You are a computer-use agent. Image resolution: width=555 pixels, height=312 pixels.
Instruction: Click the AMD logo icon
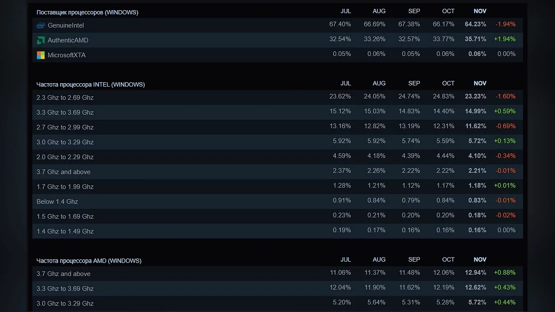pos(41,40)
